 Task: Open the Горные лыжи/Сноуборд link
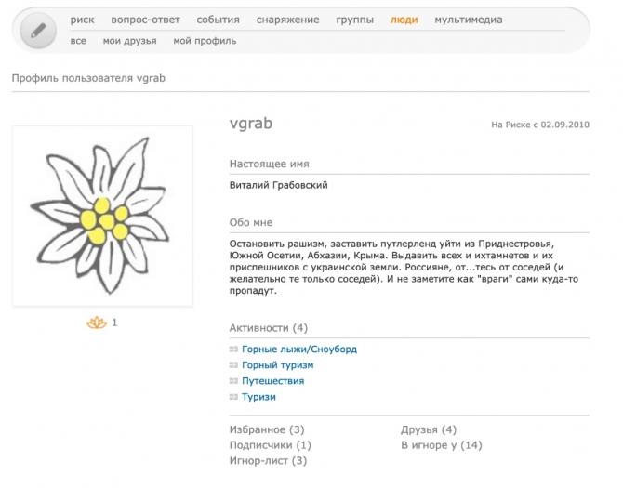tap(299, 349)
